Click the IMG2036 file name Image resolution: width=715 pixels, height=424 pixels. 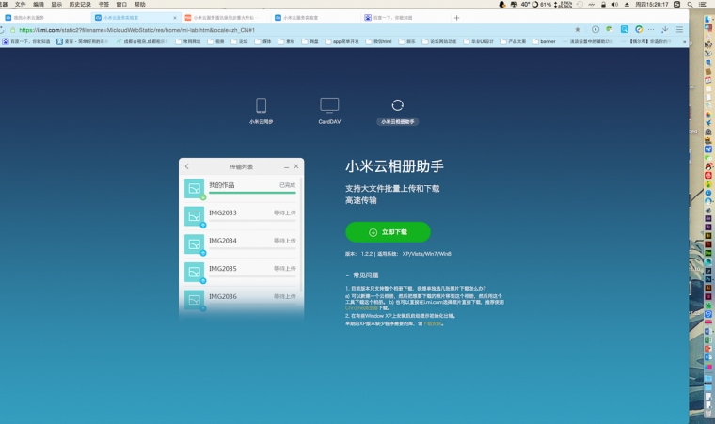tap(223, 296)
